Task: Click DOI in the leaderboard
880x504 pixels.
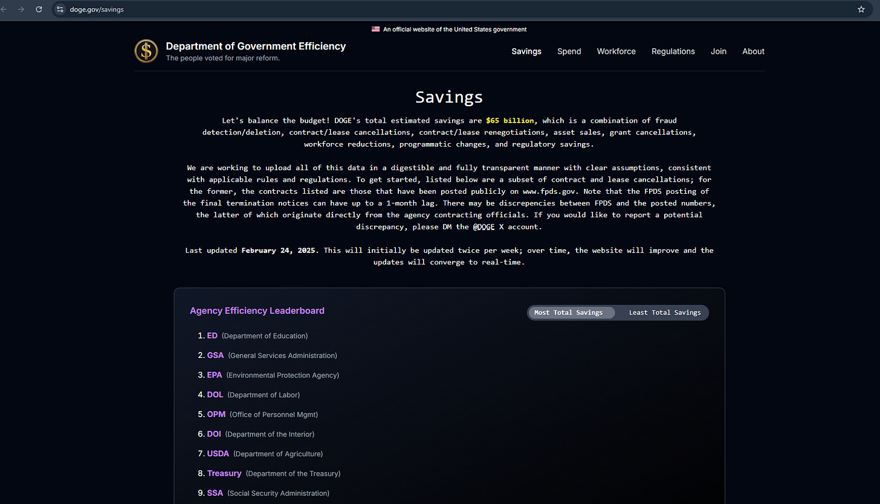Action: pos(214,434)
